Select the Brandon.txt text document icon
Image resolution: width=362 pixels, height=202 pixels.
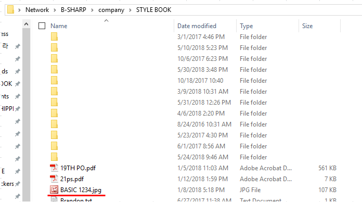[x=54, y=199]
